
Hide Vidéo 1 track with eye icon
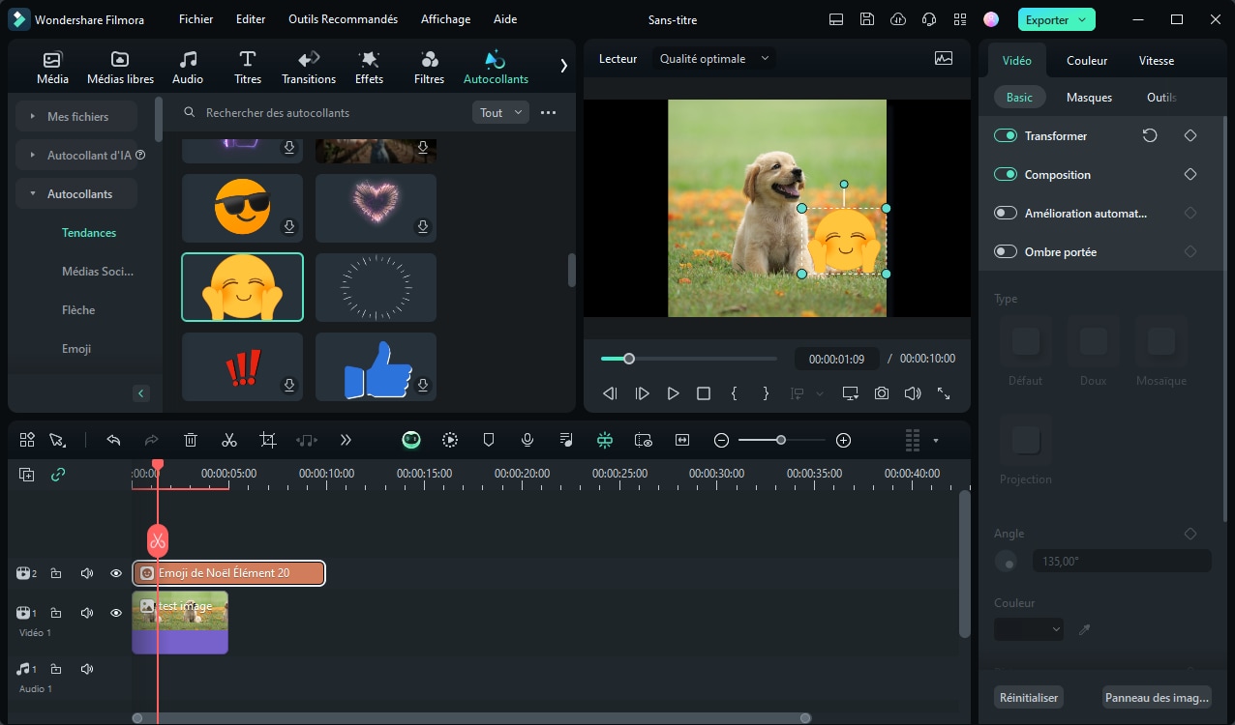(x=116, y=613)
